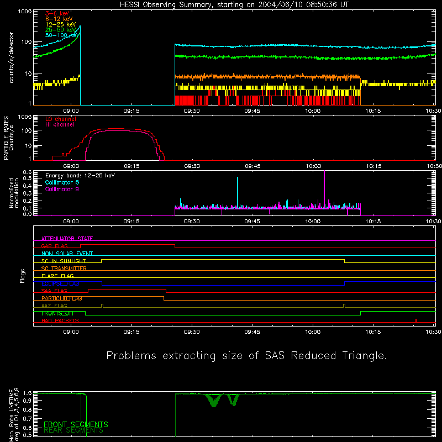This screenshot has height=442, width=442.
Task: Select the green "25-50 keV" legend label
Action: 61,30
